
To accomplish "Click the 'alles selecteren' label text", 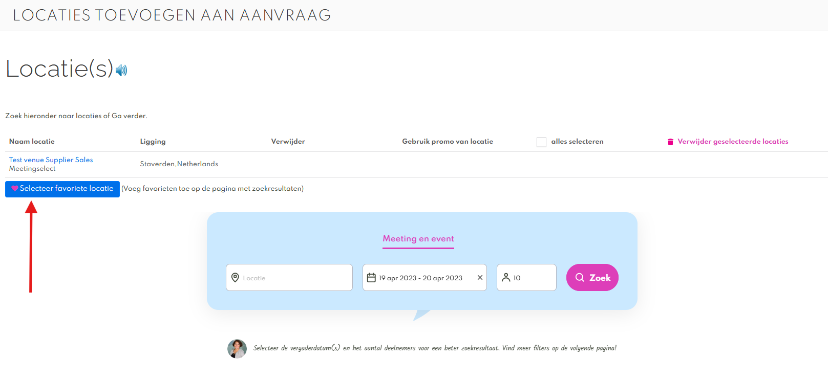I will click(577, 142).
